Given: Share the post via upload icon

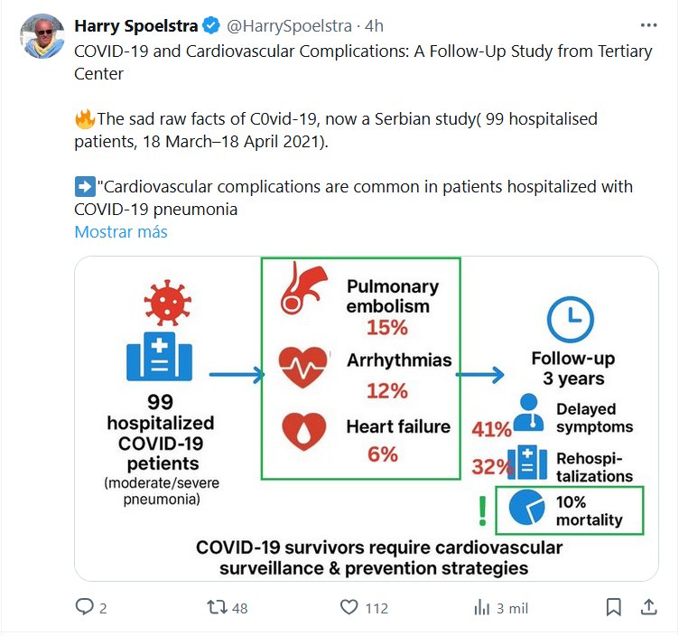Looking at the screenshot, I should pyautogui.click(x=648, y=607).
